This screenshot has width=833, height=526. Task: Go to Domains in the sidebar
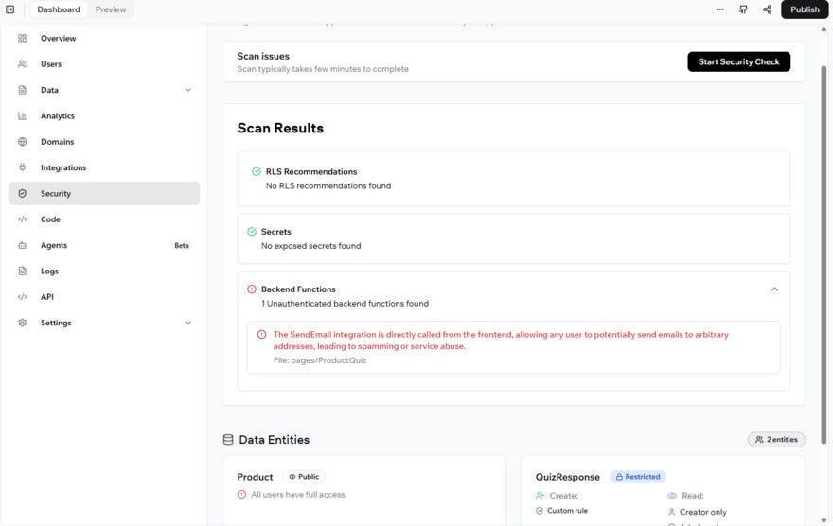(57, 142)
